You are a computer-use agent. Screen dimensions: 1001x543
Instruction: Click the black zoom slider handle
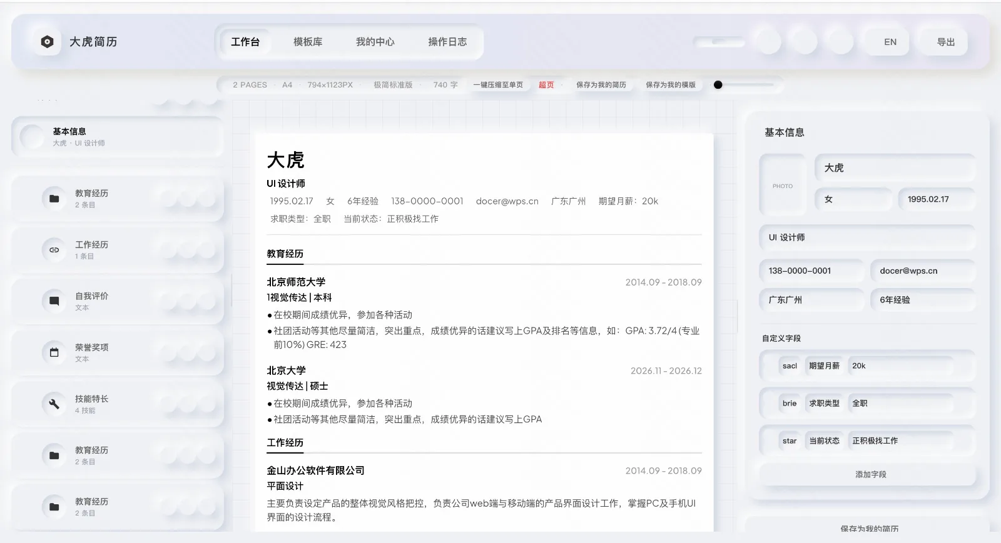pos(718,85)
